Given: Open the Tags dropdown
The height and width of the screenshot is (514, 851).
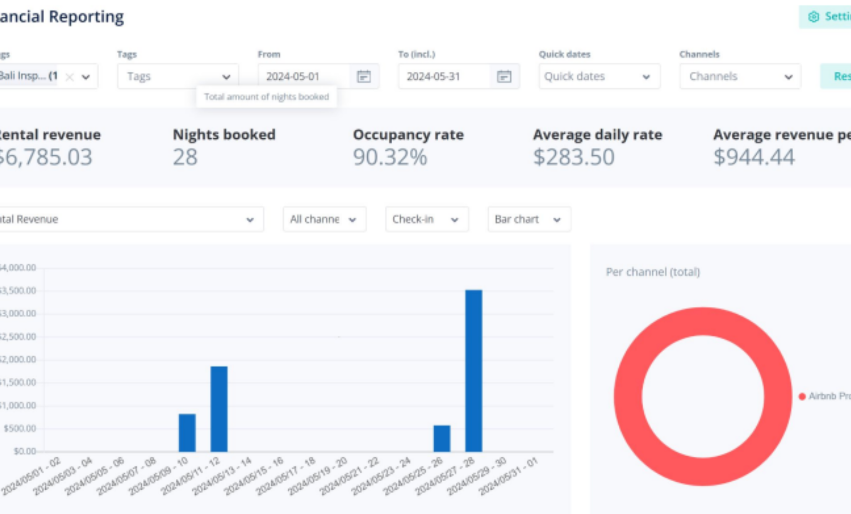Looking at the screenshot, I should coord(178,76).
